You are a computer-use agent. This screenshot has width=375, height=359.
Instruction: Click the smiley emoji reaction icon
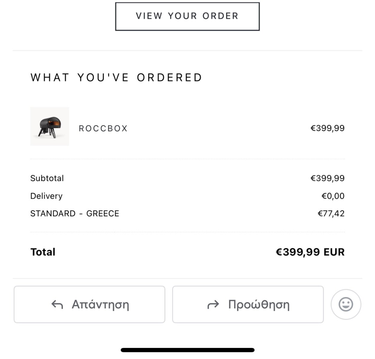pos(346,304)
